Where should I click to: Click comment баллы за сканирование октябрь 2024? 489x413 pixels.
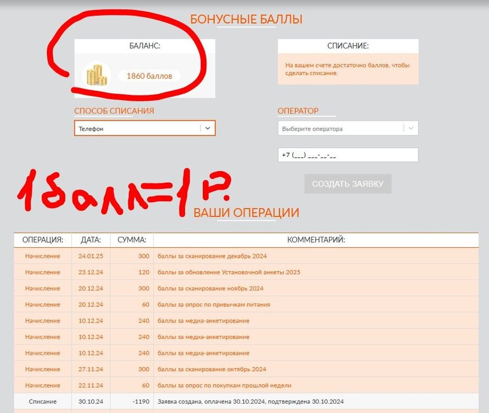coord(212,369)
